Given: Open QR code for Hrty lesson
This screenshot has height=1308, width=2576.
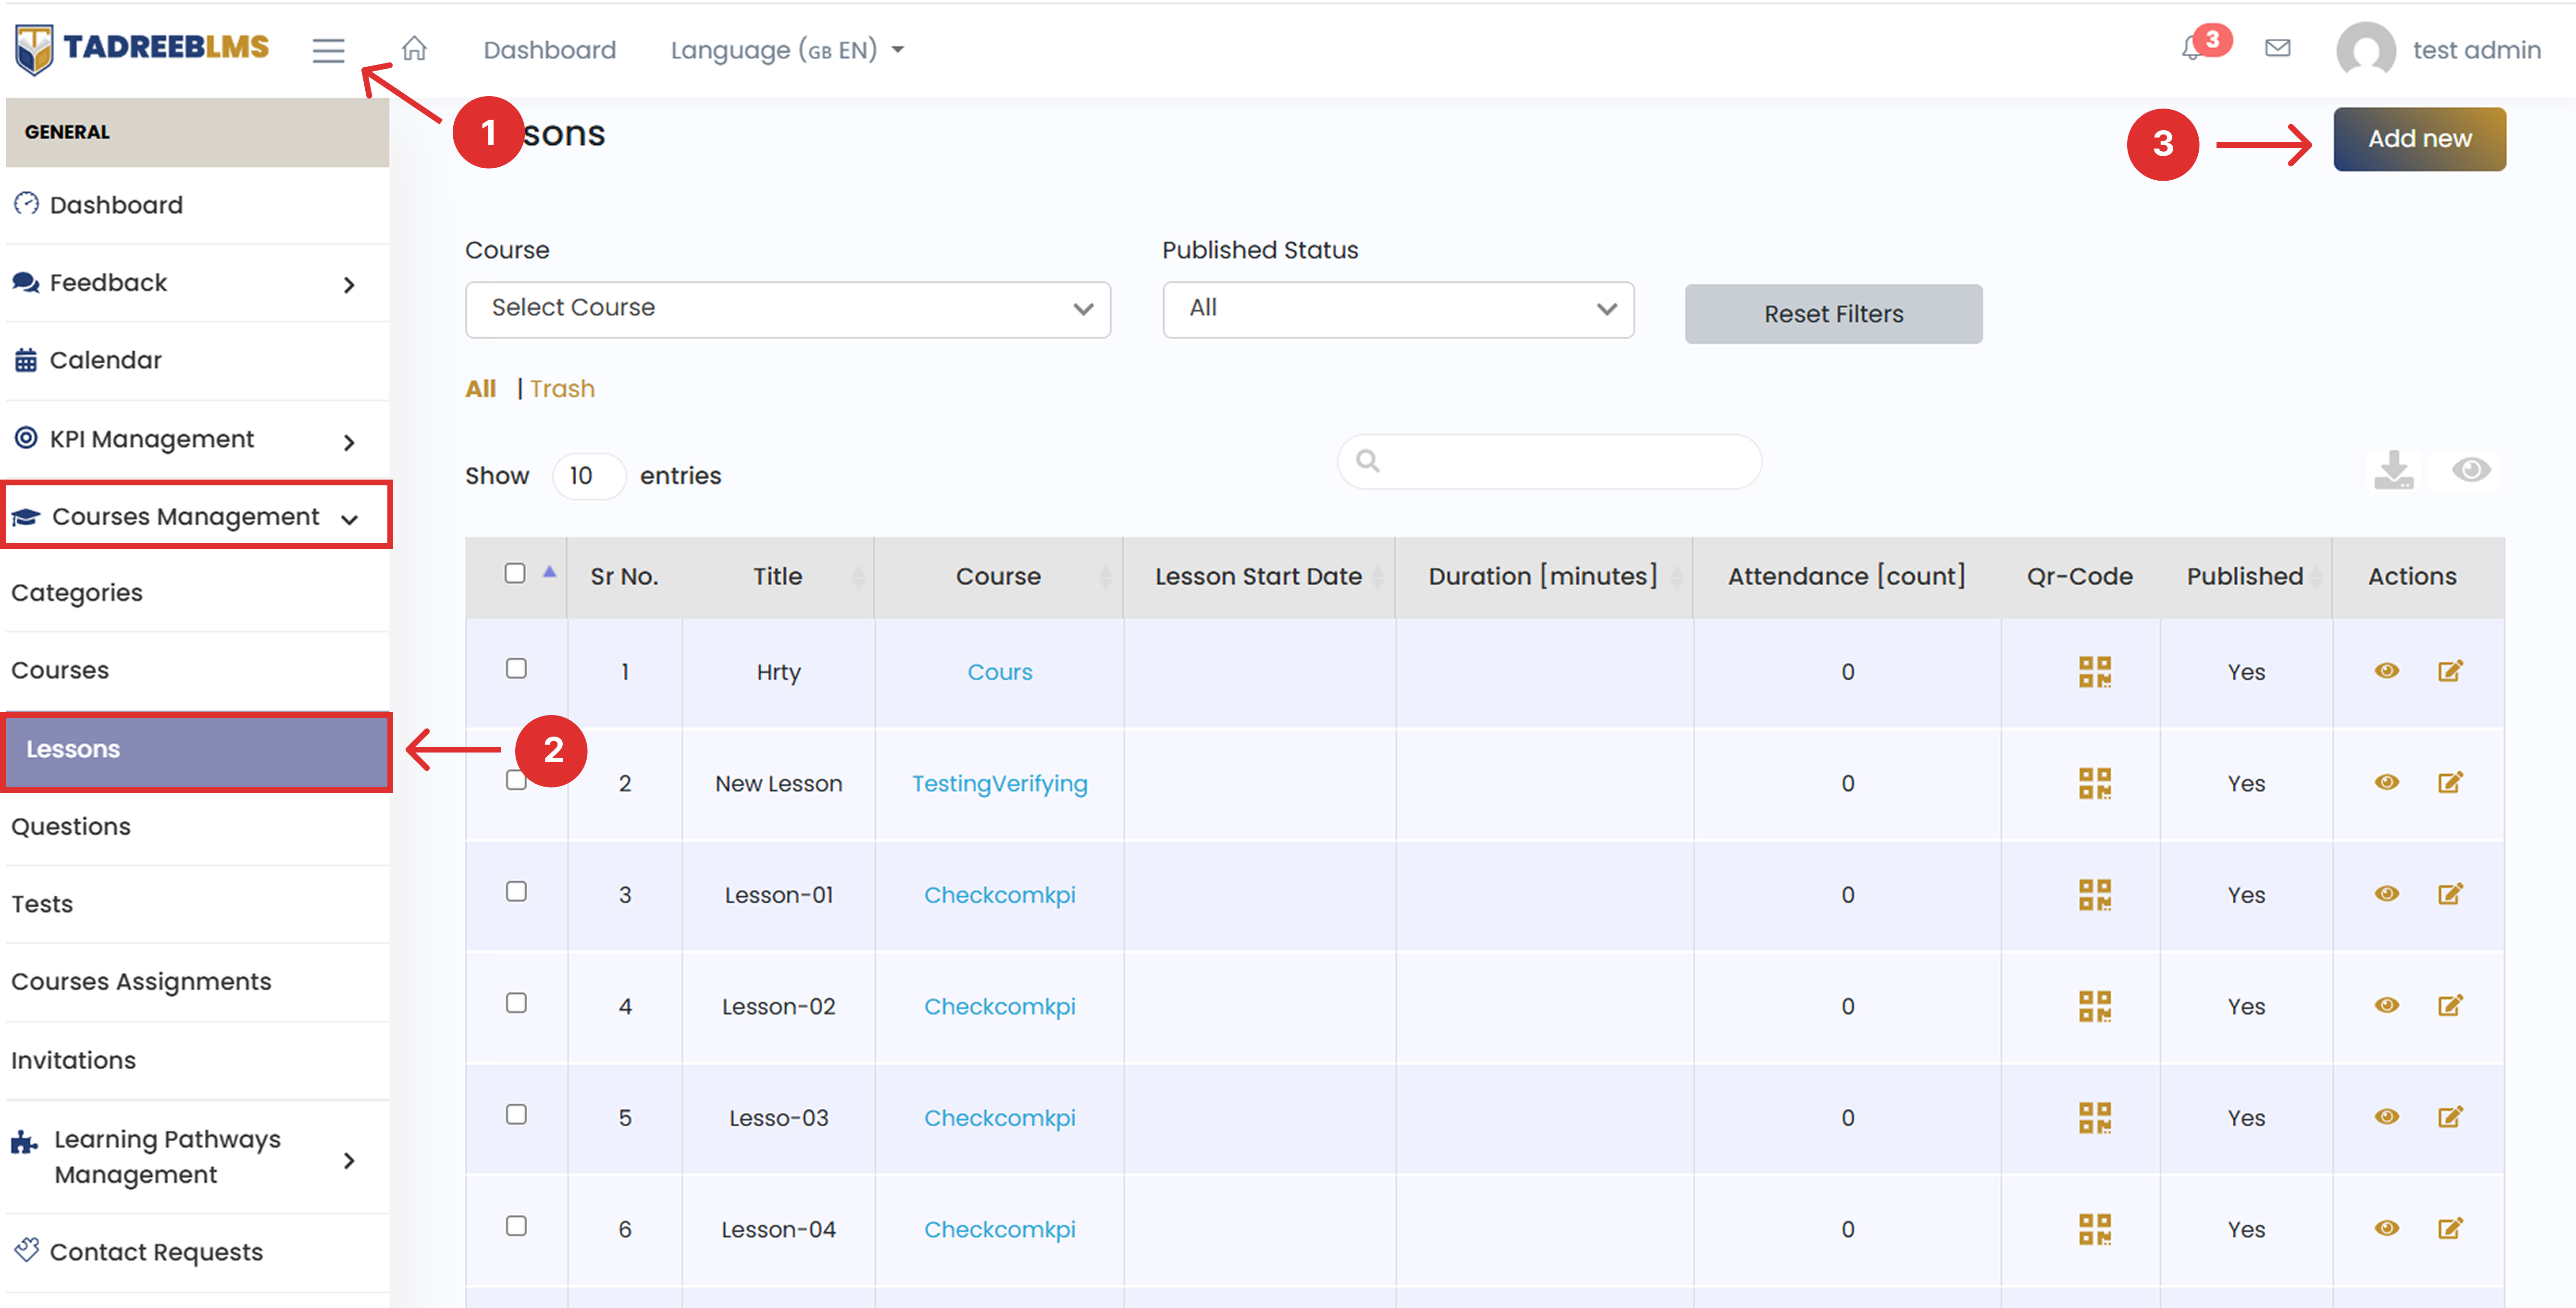Looking at the screenshot, I should (x=2094, y=672).
